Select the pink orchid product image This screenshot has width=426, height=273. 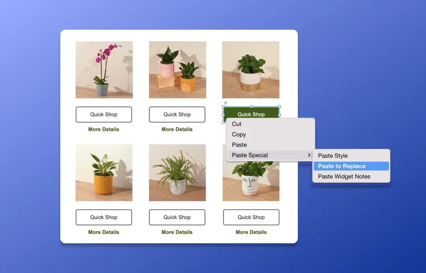pyautogui.click(x=104, y=69)
